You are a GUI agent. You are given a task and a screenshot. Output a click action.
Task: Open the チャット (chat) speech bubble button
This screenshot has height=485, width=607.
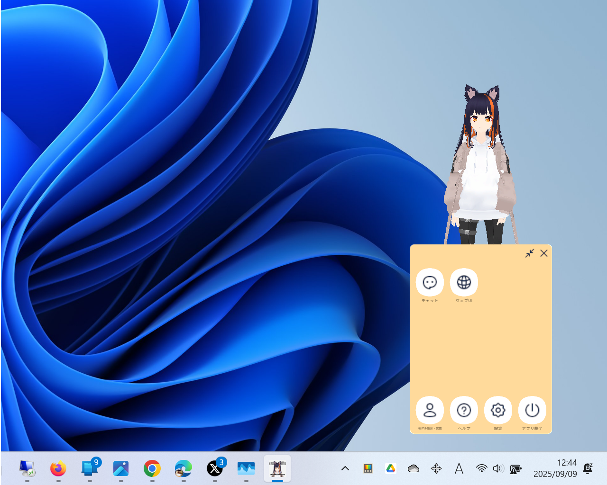point(430,282)
